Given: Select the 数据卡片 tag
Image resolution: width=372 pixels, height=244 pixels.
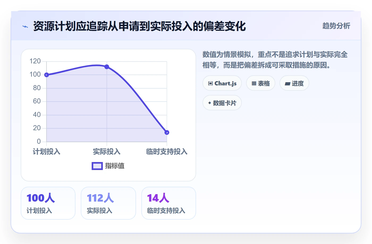Looking at the screenshot, I should (222, 103).
